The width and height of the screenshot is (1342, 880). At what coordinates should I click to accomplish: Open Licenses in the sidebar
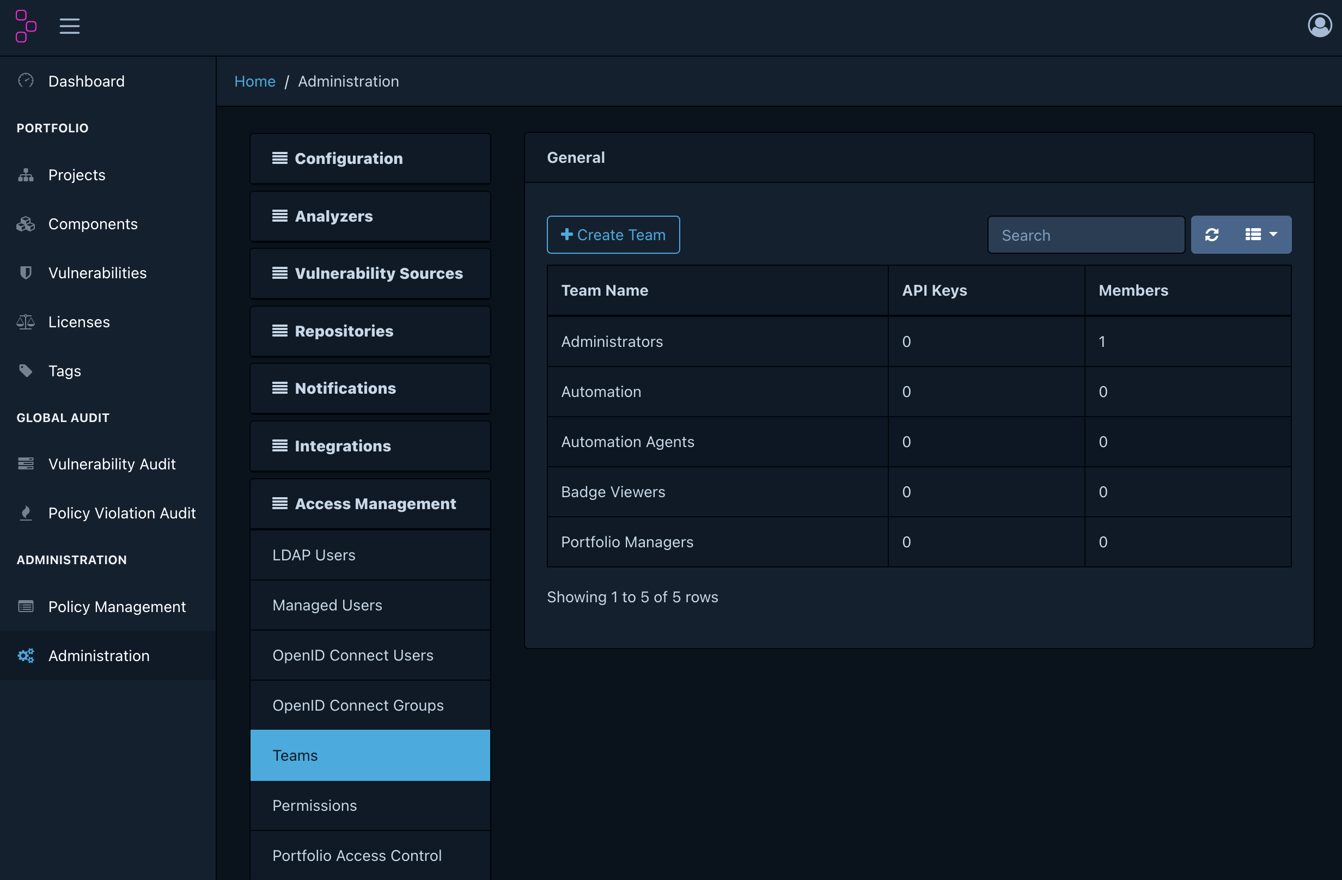[79, 322]
